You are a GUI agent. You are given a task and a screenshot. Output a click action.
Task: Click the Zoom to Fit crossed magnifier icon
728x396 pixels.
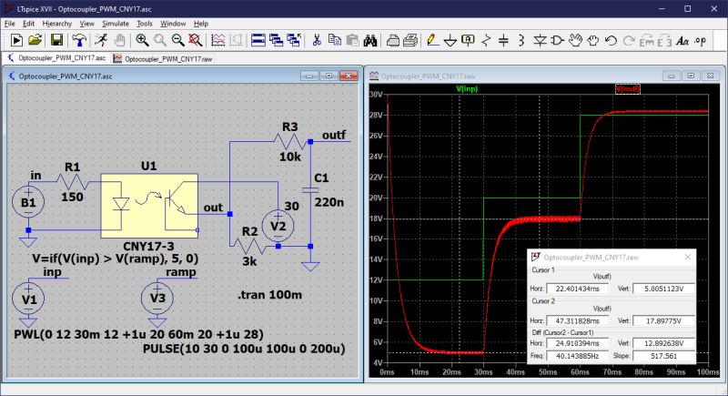tap(196, 40)
